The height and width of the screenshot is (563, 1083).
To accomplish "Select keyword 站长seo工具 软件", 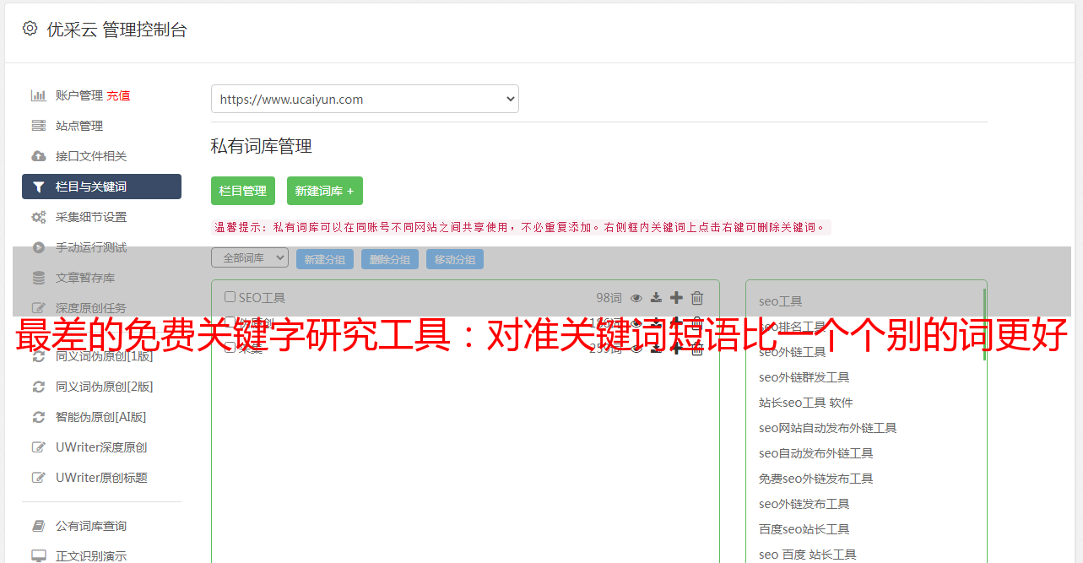I will click(x=806, y=403).
